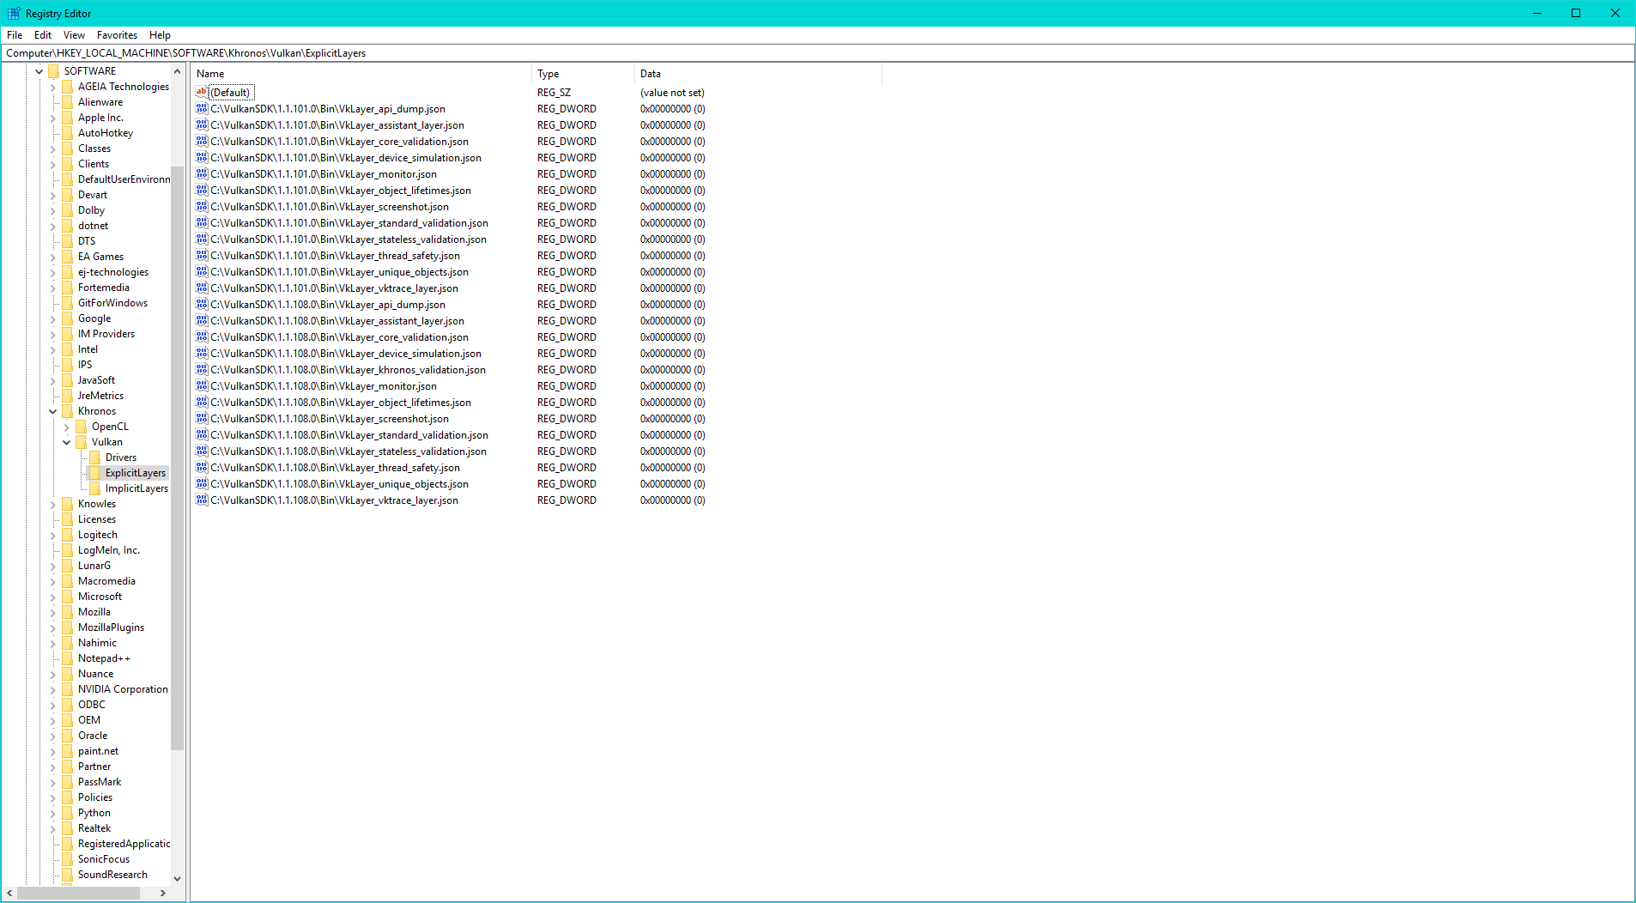Collapse the Vulkan tree node
1636x903 pixels.
pos(67,442)
